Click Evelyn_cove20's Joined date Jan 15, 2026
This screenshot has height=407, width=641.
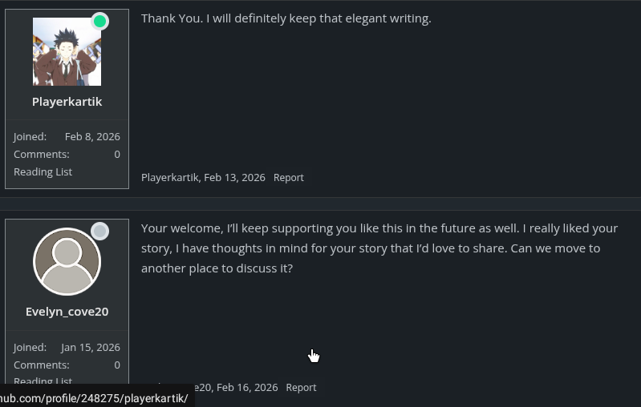(x=90, y=347)
